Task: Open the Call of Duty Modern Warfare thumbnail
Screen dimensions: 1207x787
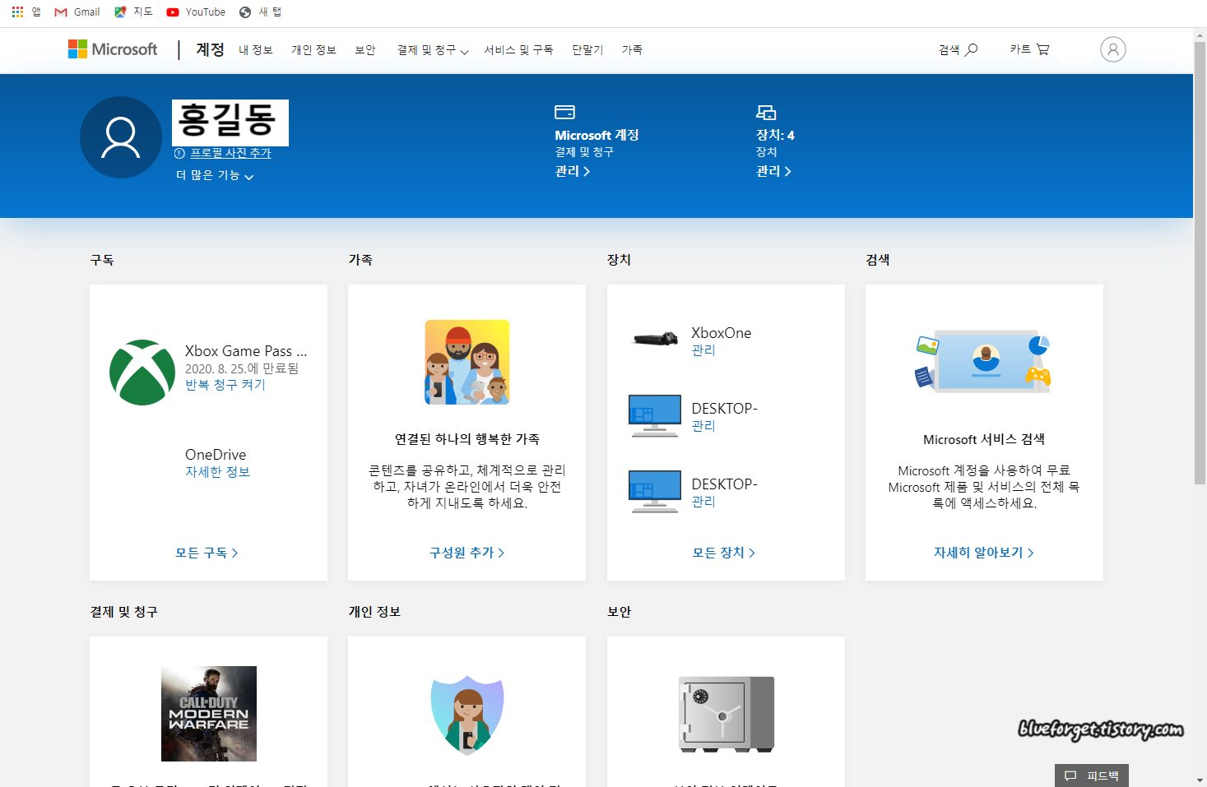Action: [x=209, y=714]
